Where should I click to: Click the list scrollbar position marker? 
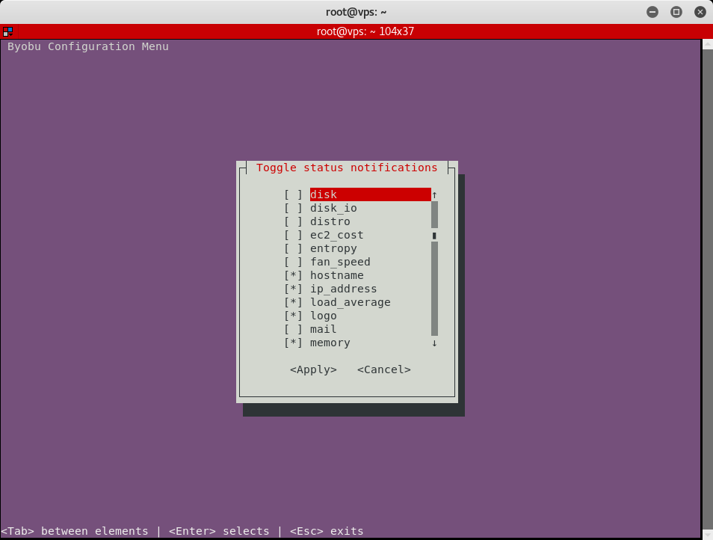point(434,235)
